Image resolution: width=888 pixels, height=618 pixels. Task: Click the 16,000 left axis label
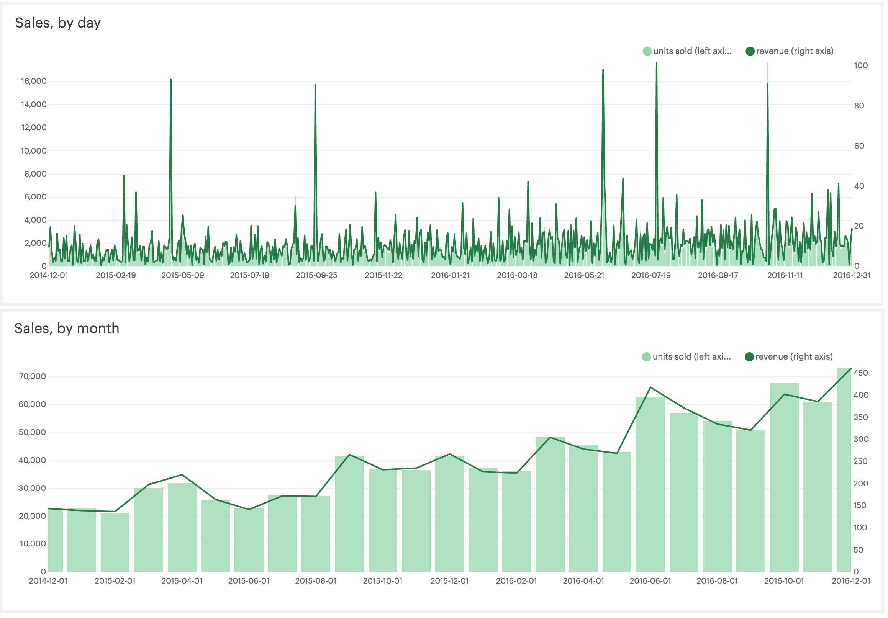click(34, 81)
